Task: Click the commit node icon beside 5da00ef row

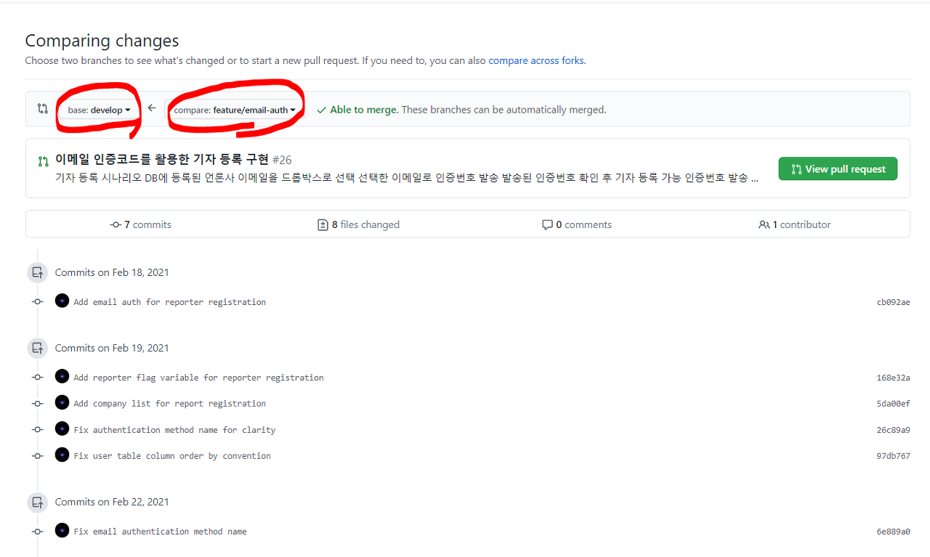Action: 38,403
